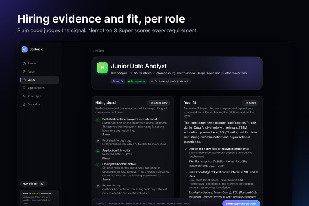Screen dimensions: 309x206
Task: Open Source link under Published on employer's board
Action: (106, 134)
